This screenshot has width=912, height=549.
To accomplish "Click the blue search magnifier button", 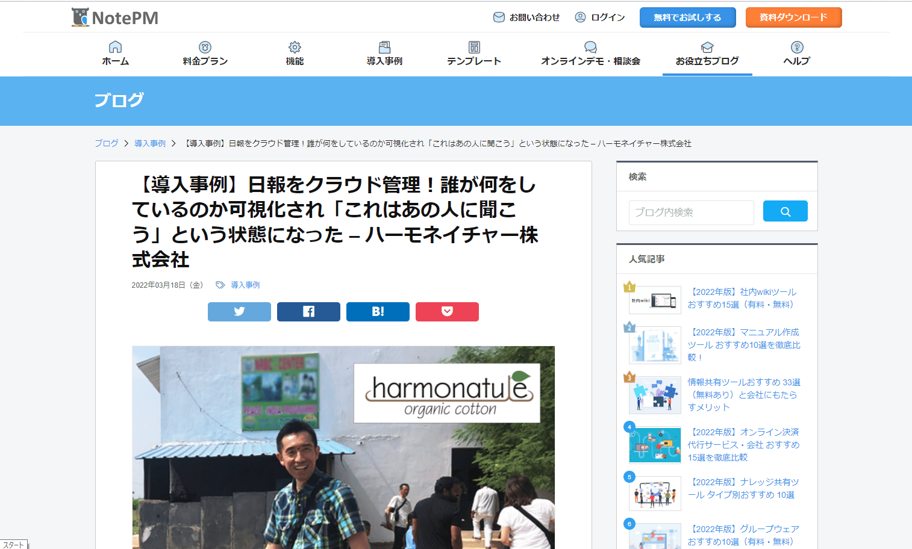I will point(785,211).
